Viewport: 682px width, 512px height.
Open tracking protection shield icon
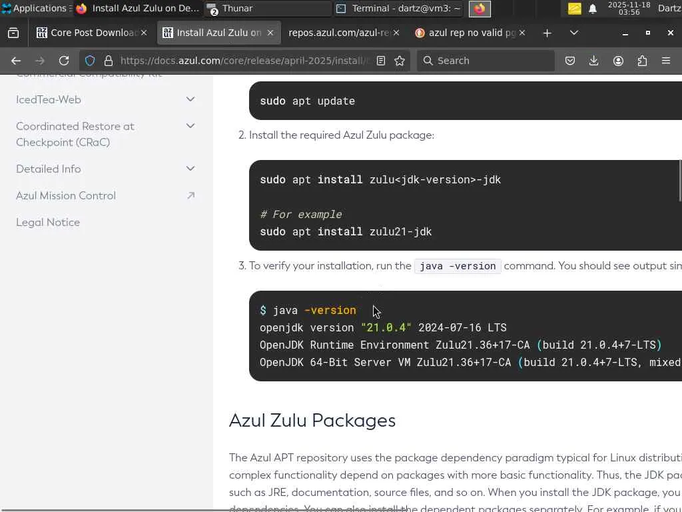click(x=91, y=61)
